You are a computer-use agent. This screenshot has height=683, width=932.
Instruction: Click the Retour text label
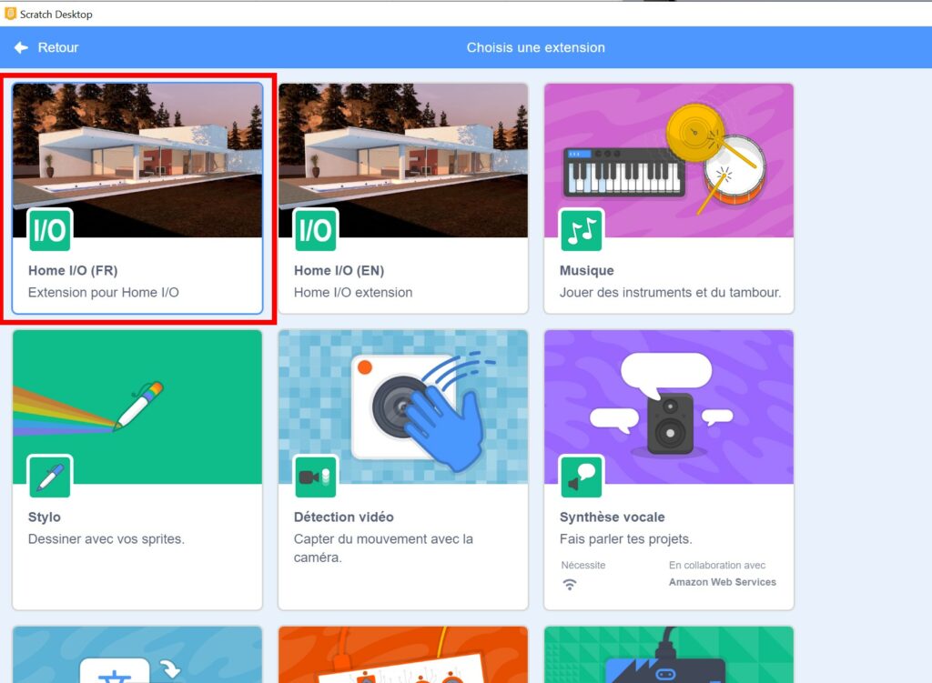coord(58,47)
